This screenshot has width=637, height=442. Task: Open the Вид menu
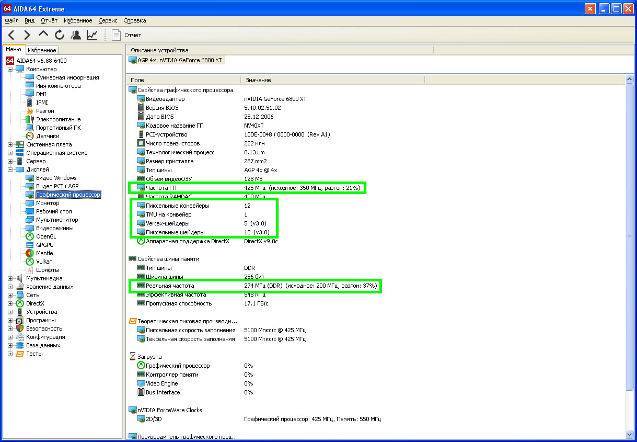(30, 20)
